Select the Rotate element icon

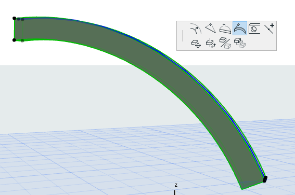(211, 44)
